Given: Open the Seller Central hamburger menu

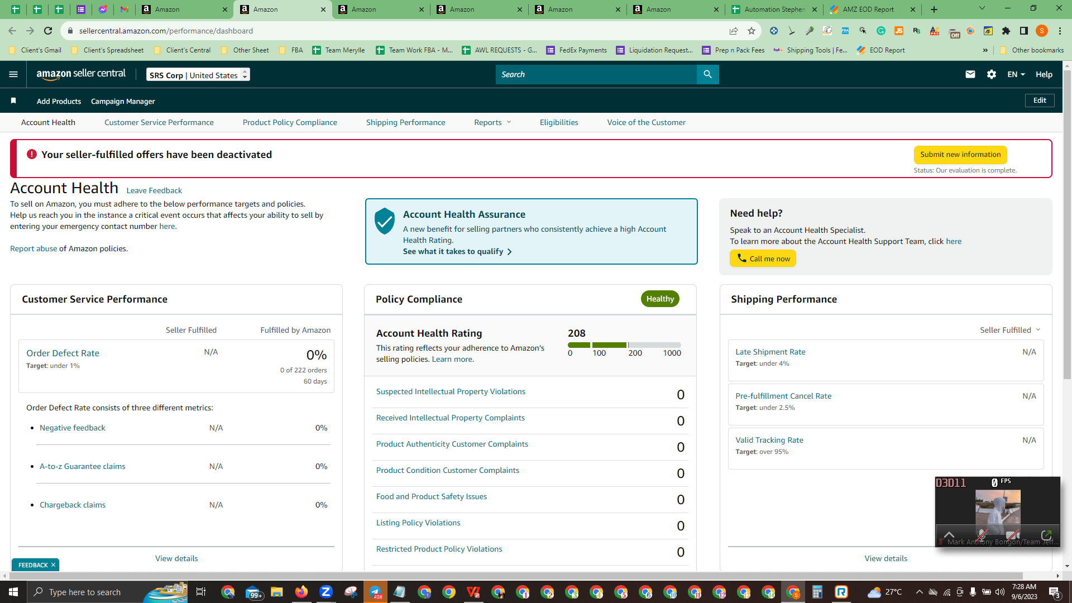Looking at the screenshot, I should [x=13, y=74].
